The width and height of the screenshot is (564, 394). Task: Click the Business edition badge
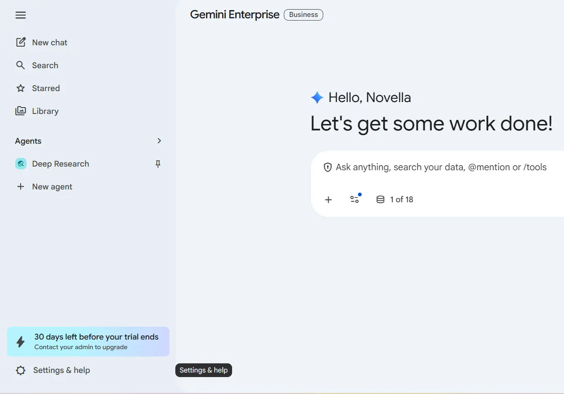(x=304, y=15)
